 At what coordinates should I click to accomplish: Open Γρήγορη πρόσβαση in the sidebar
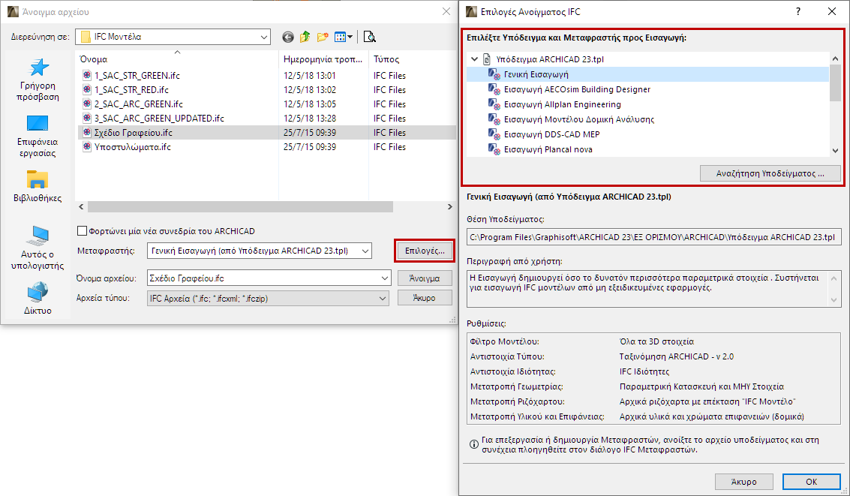pyautogui.click(x=38, y=80)
